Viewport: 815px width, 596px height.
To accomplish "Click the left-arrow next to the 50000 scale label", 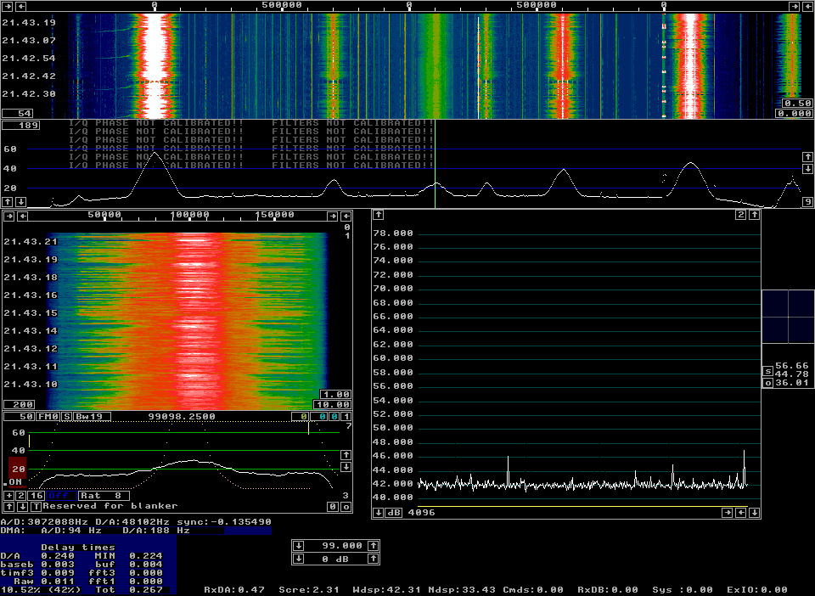I will coord(22,216).
